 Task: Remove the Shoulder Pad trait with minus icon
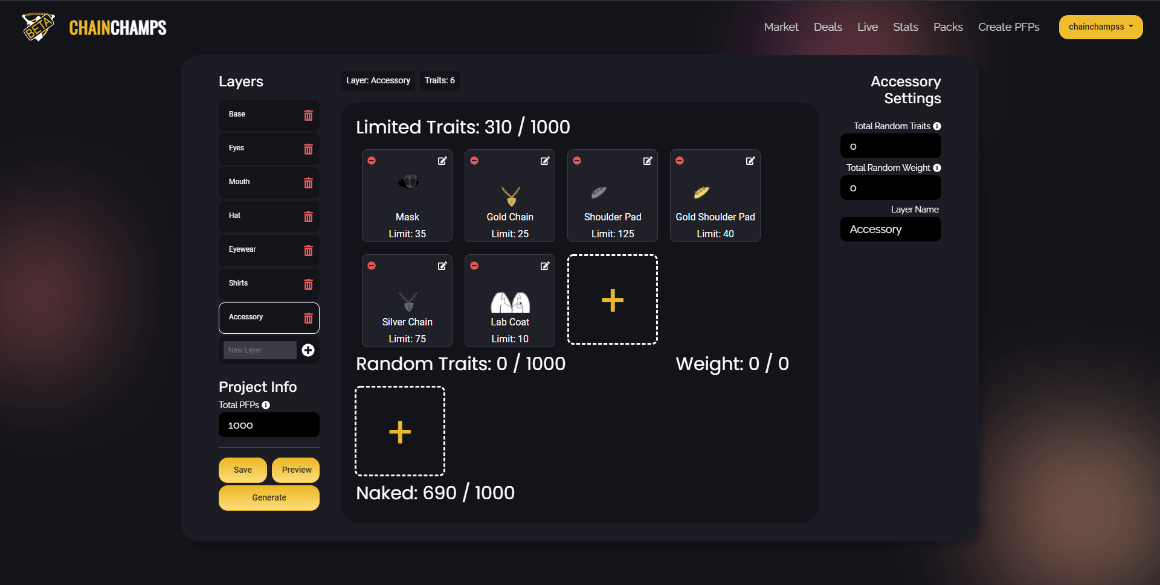577,161
